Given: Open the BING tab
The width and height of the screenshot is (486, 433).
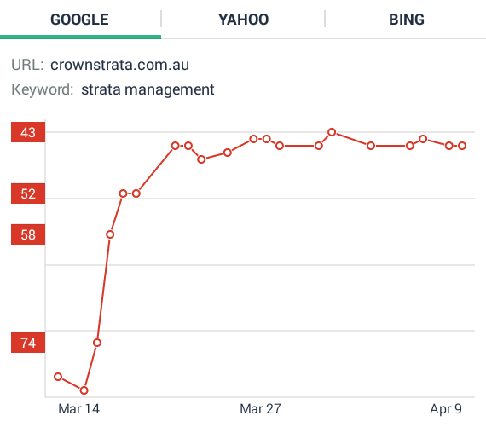Looking at the screenshot, I should 406,20.
